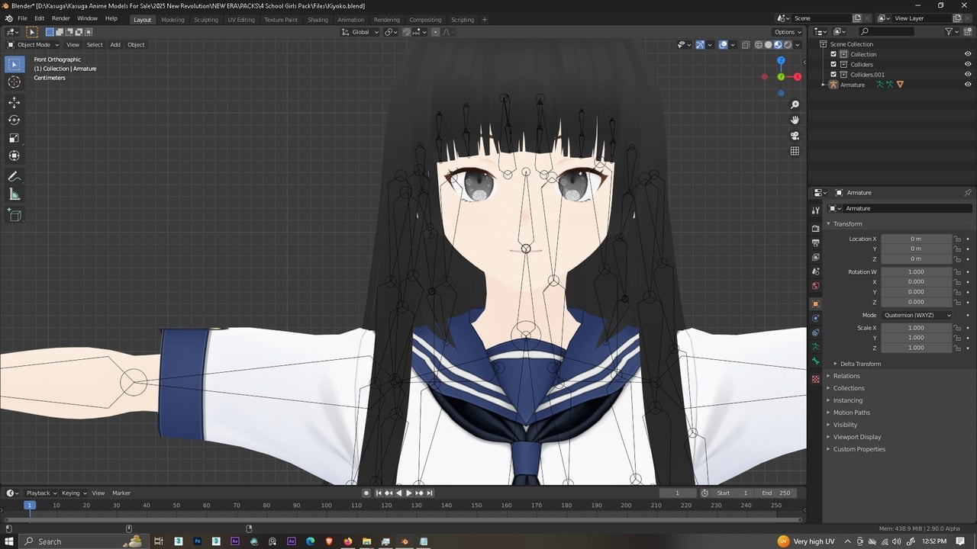This screenshot has height=549, width=977.
Task: Hide Colliders.001 with its eye icon
Action: coord(968,75)
